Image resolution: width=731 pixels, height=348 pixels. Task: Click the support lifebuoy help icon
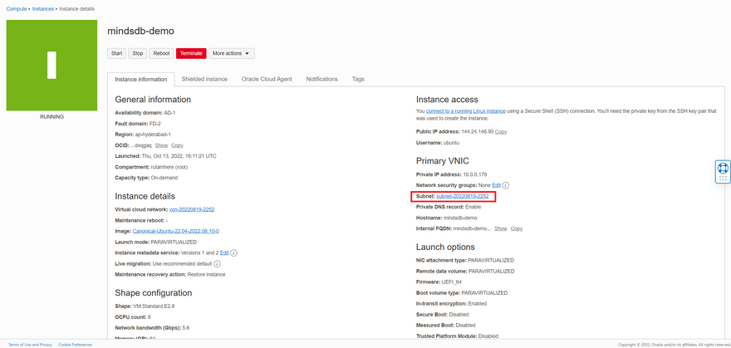[722, 168]
